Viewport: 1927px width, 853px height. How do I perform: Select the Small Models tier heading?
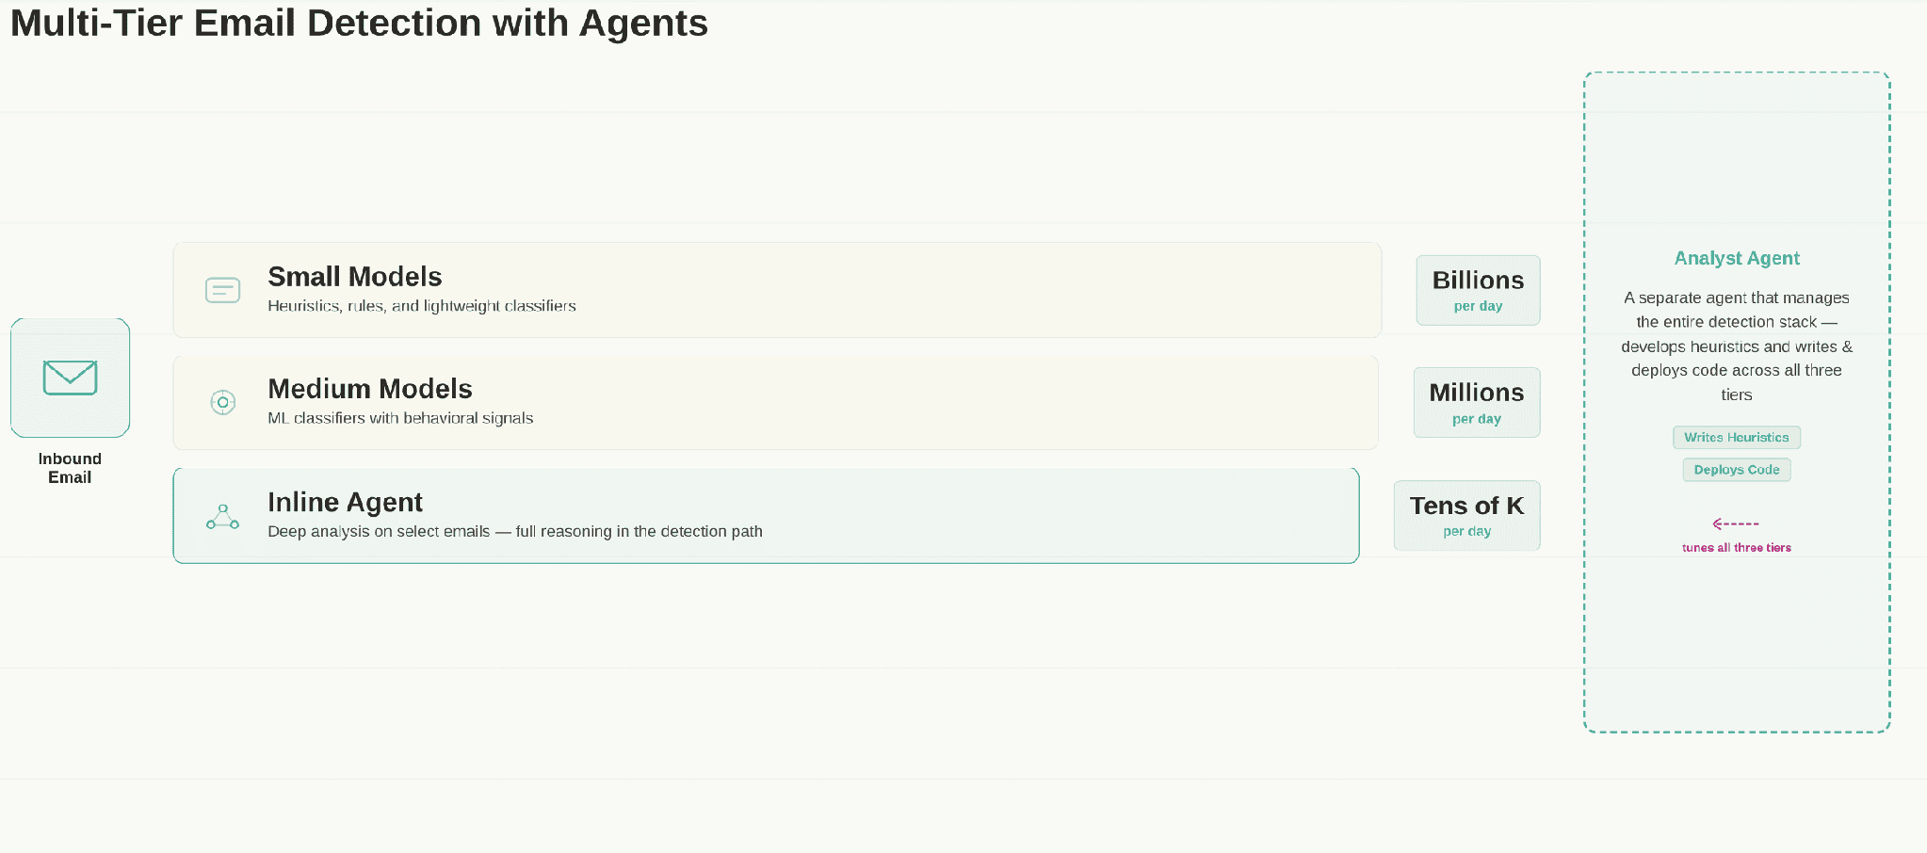355,277
